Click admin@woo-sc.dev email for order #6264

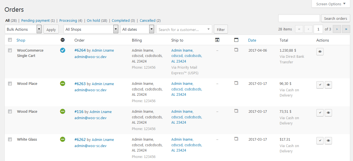90,57
